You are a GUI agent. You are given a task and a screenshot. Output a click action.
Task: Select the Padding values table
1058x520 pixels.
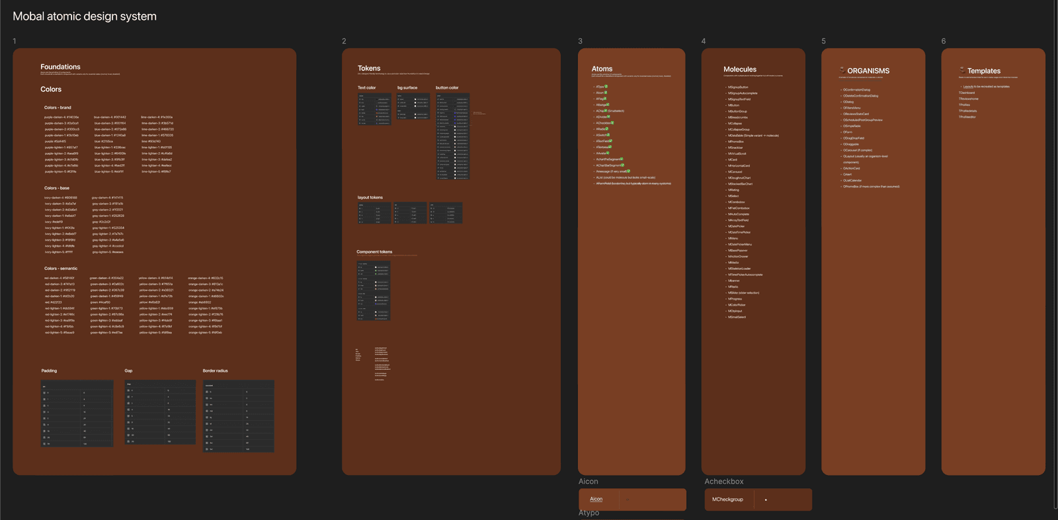(77, 413)
